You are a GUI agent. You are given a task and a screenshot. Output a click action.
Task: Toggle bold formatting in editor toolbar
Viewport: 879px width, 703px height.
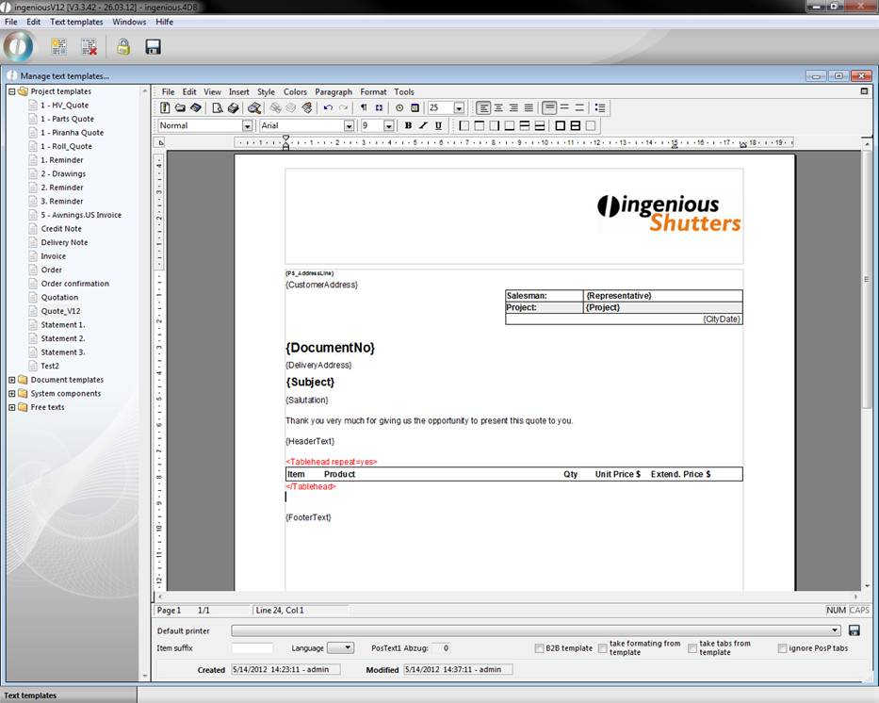pyautogui.click(x=408, y=125)
